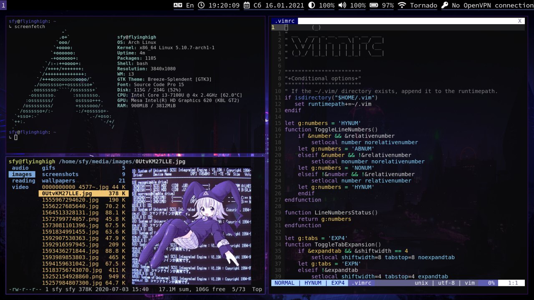Click the brightness icon in status bar

[312, 5]
